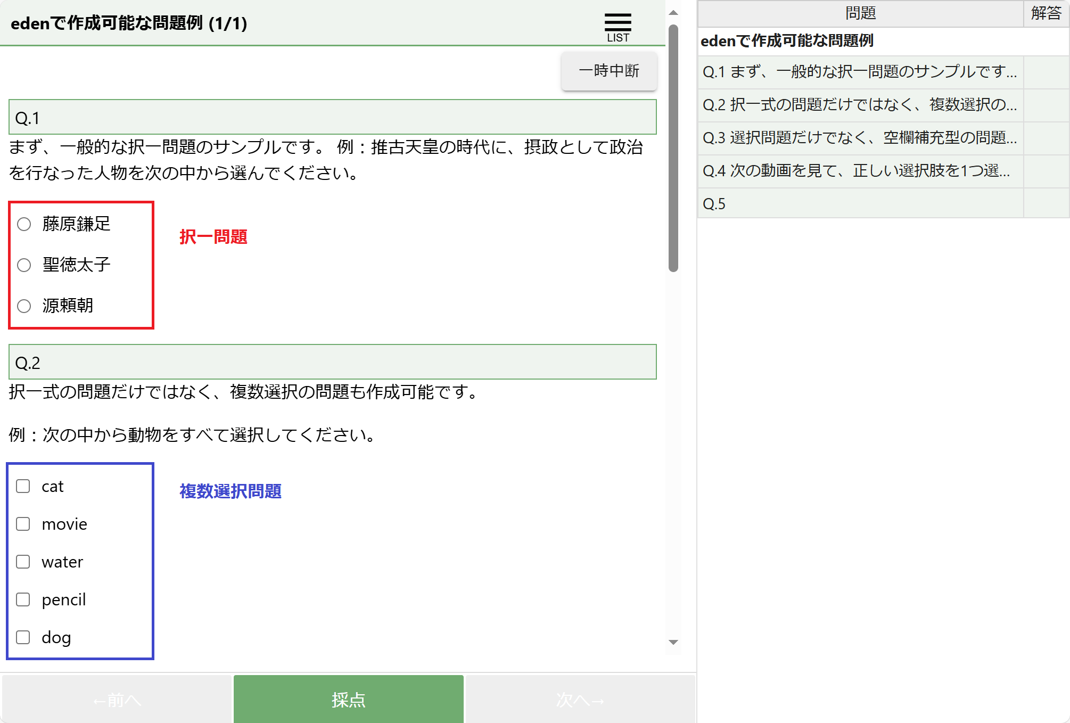This screenshot has height=723, width=1070.
Task: Select the 源頼朝 radio option
Action: (x=24, y=306)
